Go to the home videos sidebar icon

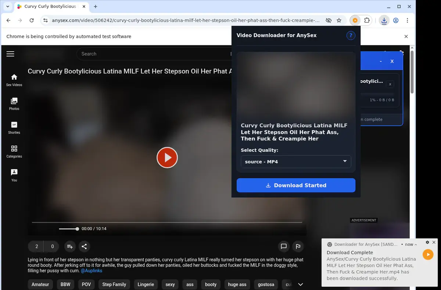14,80
